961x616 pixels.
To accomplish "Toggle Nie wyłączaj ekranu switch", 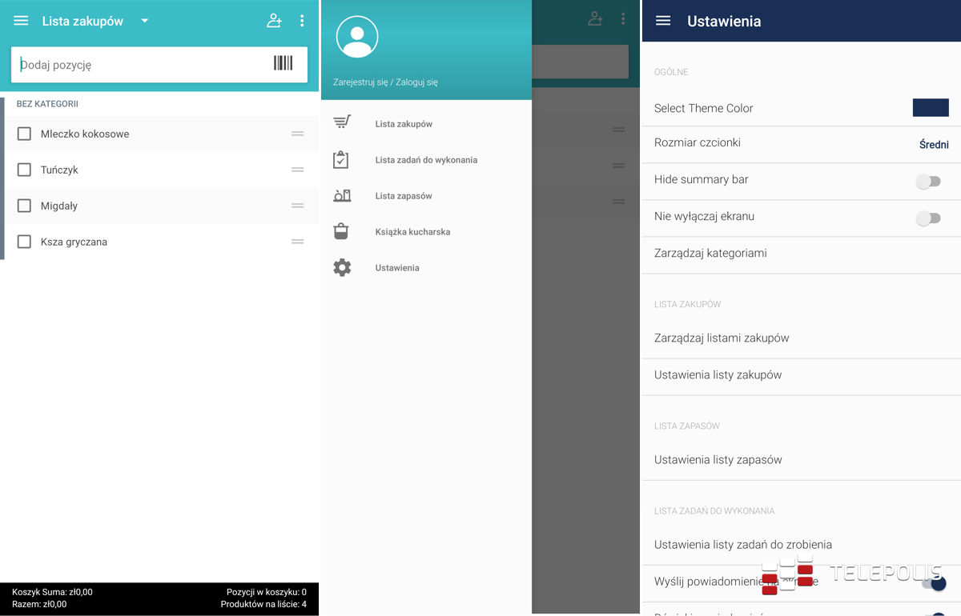I will (x=928, y=218).
